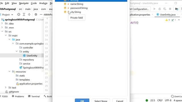182x102 pixels.
Task: Open the Analyze menu
Action: [x=43, y=3]
